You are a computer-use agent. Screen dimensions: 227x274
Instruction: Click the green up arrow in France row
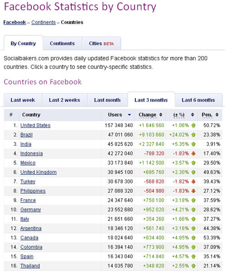coord(193,201)
